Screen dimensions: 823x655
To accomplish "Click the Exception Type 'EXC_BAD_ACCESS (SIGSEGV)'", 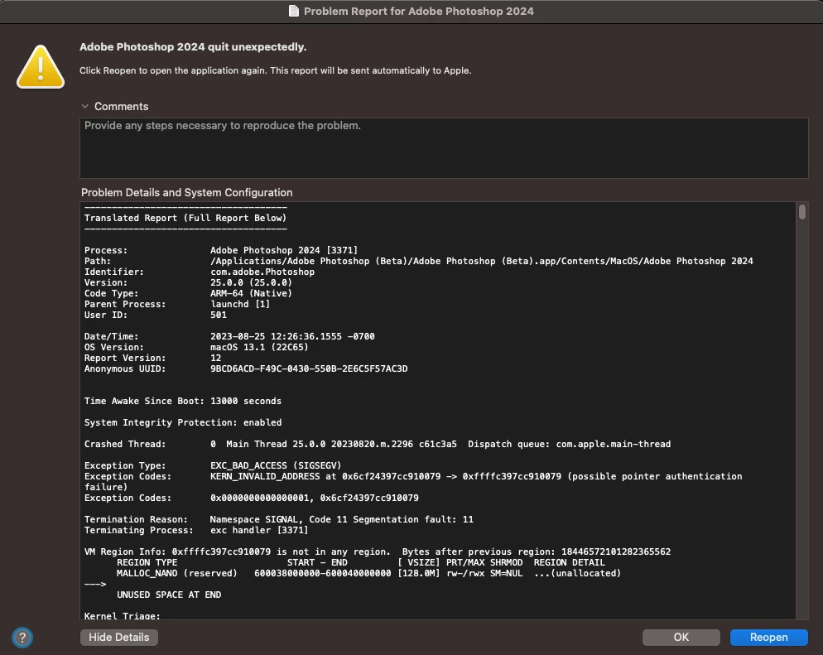I will click(276, 465).
